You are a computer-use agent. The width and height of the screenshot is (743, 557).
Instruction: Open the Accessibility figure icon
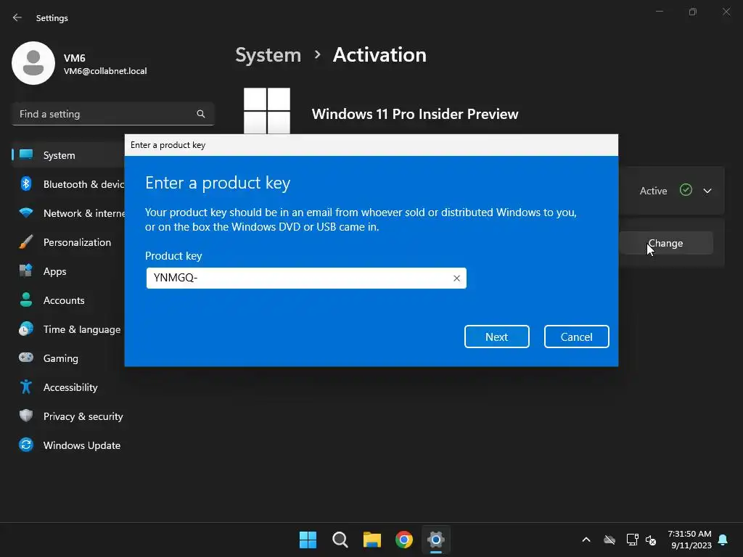[x=26, y=387]
